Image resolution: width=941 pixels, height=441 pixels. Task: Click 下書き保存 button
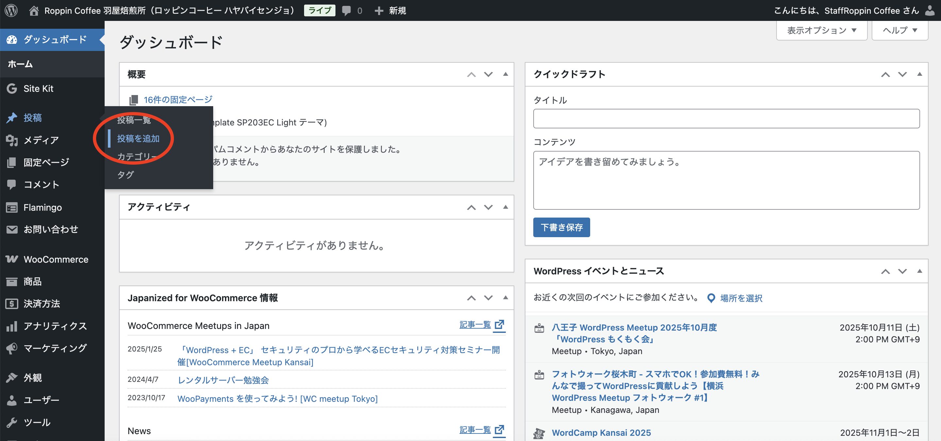pos(561,227)
